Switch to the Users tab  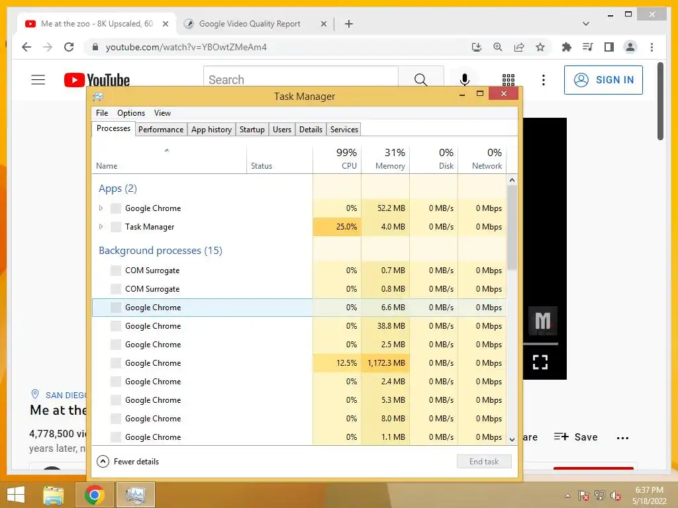282,130
